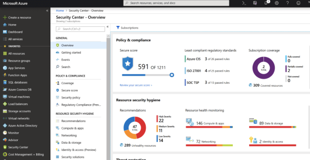310x160 pixels.
Task: Click the Review your secure score link
Action: [136, 85]
